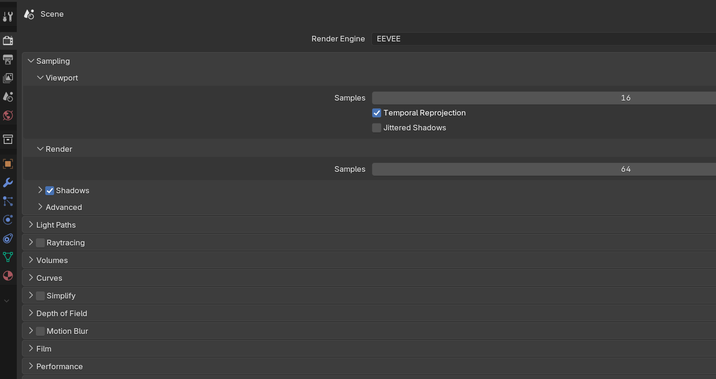
Task: Expand the Light Paths panel
Action: pos(31,224)
